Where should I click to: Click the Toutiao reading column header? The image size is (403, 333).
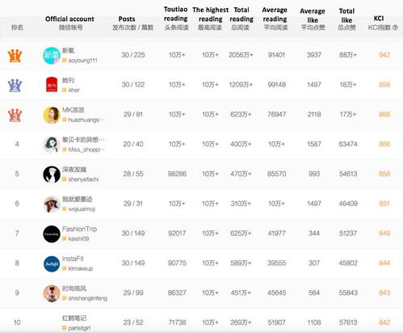click(176, 14)
